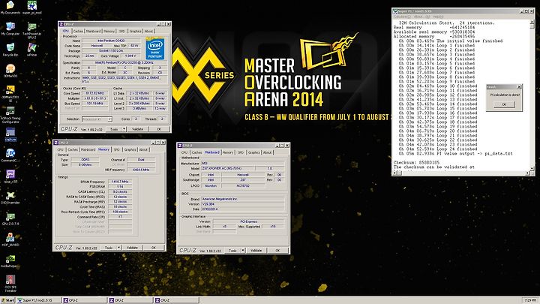Switch to Caches tab in CPU-tab CPU-Z window
The image size is (540, 304).
pyautogui.click(x=78, y=31)
